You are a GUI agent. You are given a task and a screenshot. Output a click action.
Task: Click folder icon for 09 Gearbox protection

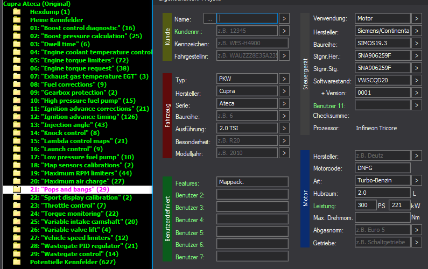(17, 92)
